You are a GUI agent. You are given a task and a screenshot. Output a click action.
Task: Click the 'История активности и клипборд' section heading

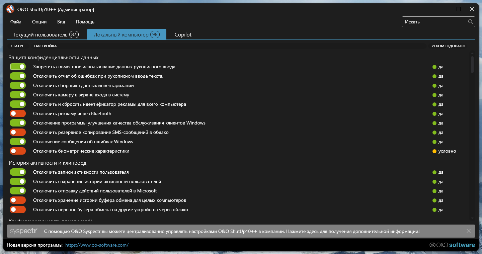(x=48, y=163)
